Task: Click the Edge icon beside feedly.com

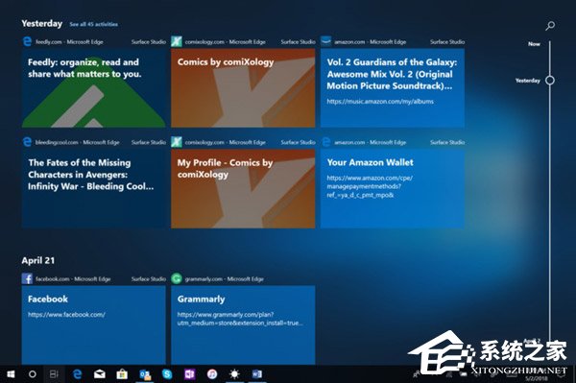Action: click(27, 41)
